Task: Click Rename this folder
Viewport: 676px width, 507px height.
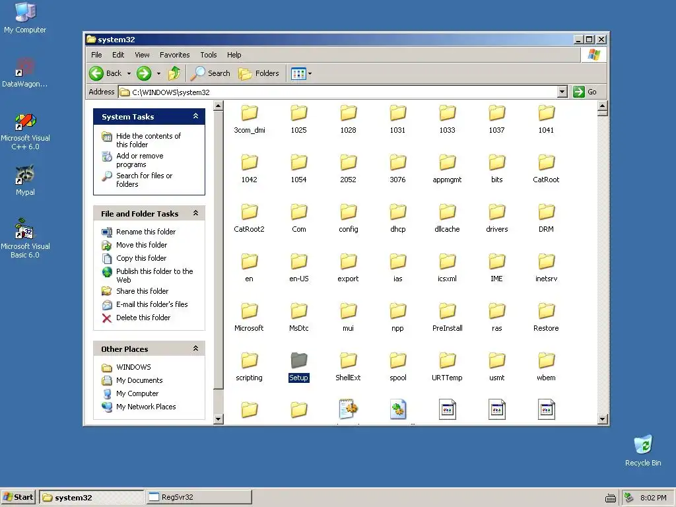Action: 146,232
